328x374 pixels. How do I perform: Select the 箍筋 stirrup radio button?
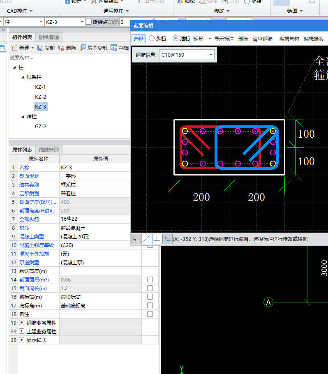(x=176, y=38)
